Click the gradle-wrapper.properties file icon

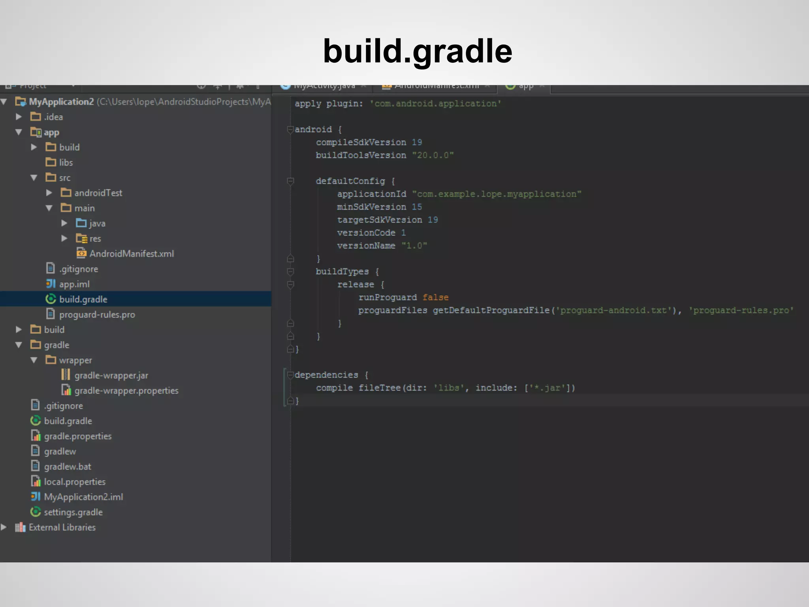pos(66,390)
